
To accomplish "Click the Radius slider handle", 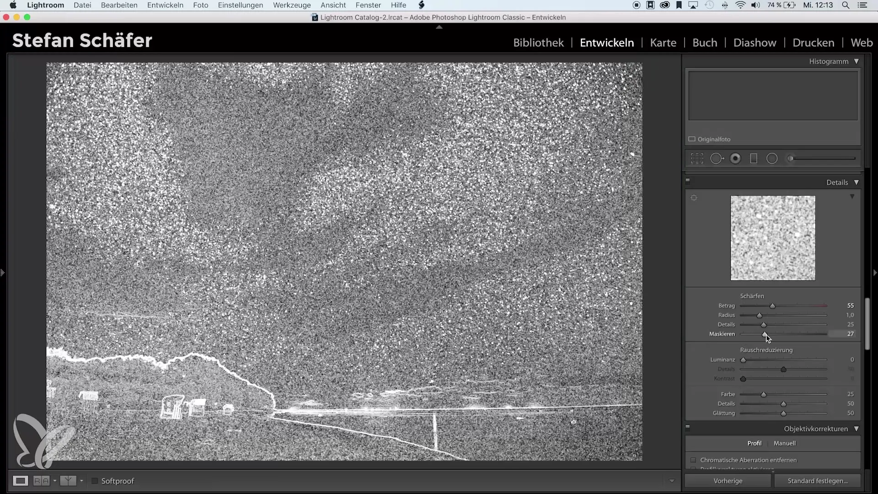I will coord(760,315).
